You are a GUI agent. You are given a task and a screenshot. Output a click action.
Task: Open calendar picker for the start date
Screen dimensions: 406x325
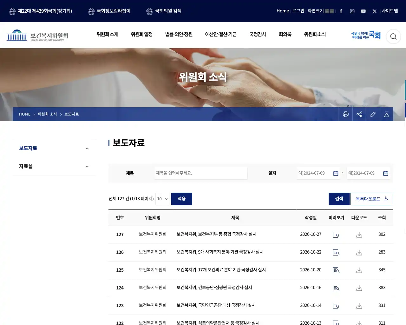(336, 173)
